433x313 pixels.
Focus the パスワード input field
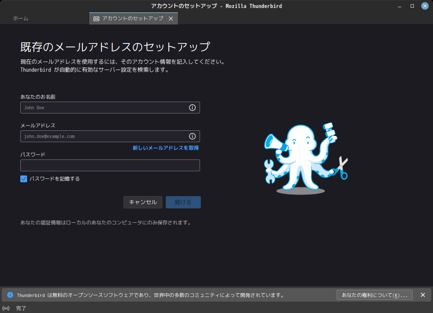click(x=110, y=165)
